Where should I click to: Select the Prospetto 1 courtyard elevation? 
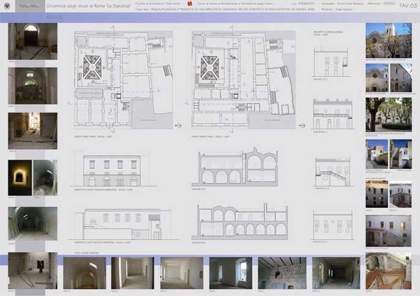[332, 62]
